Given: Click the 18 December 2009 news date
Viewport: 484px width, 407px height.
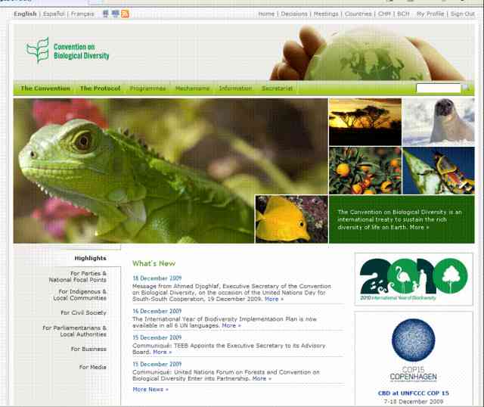Looking at the screenshot, I should [157, 278].
